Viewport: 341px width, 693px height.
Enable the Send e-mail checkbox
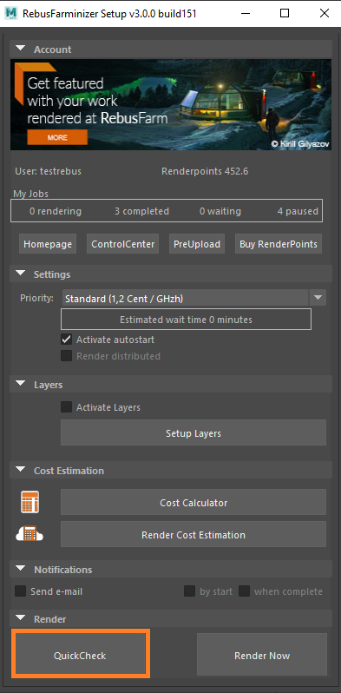tap(20, 591)
